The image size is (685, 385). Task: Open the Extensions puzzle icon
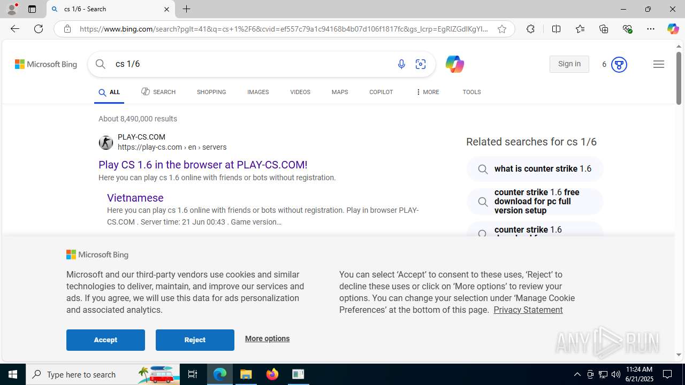530,29
